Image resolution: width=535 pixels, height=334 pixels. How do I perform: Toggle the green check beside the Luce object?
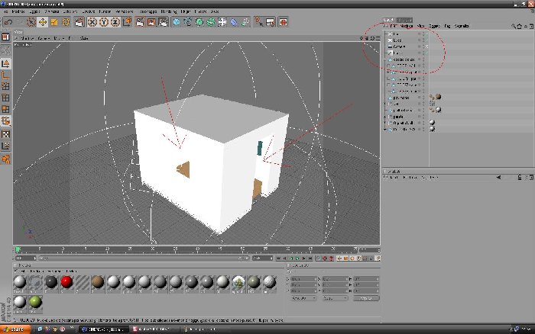coord(426,40)
